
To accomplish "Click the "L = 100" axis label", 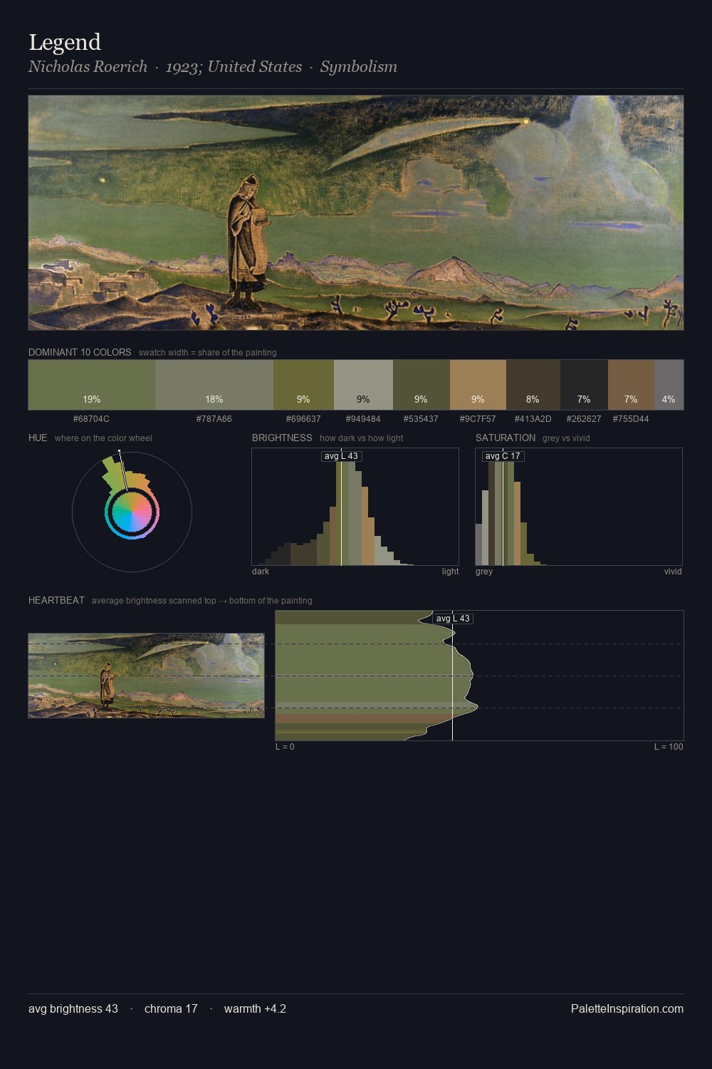I will (669, 747).
